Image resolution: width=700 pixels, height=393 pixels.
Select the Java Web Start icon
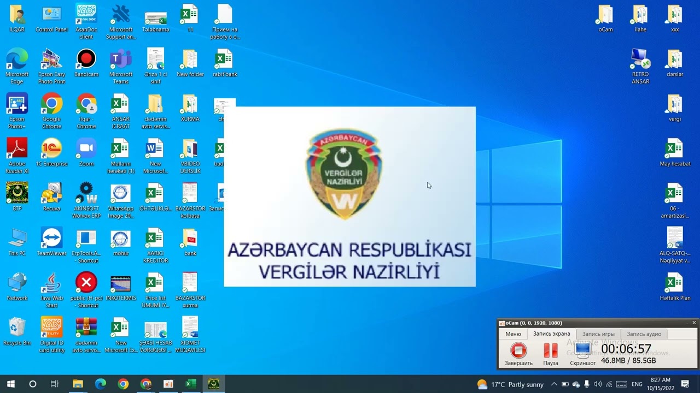click(x=51, y=290)
